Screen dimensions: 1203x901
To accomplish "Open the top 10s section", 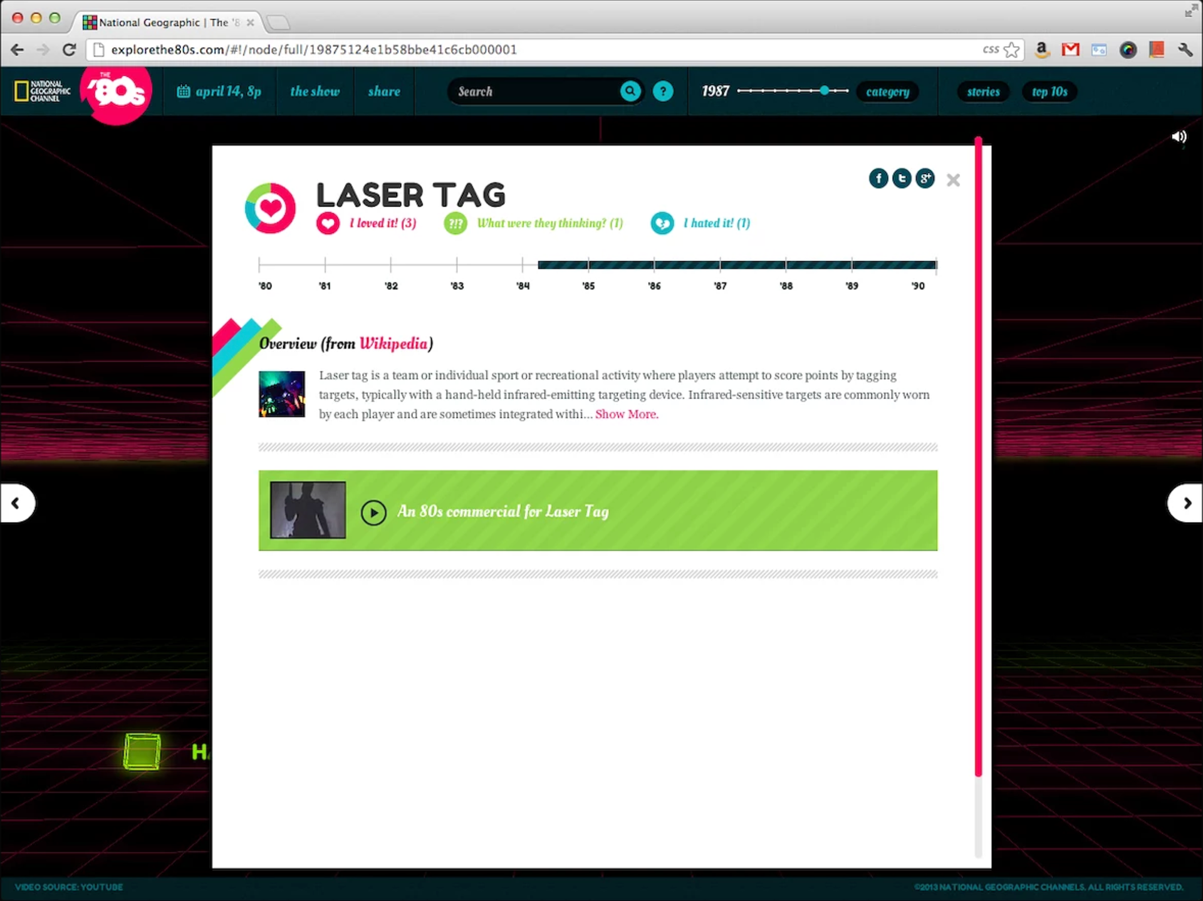I will [x=1049, y=91].
